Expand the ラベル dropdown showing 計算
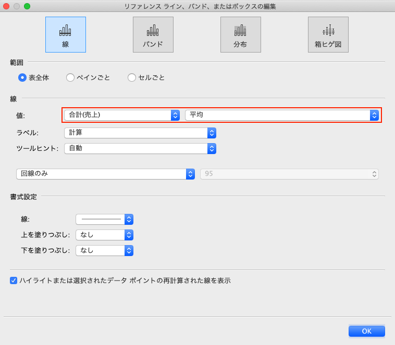 coord(140,133)
